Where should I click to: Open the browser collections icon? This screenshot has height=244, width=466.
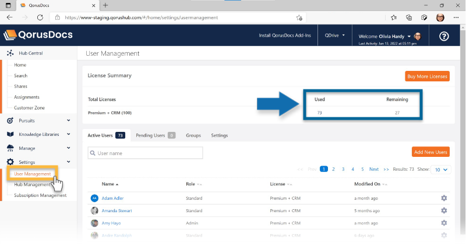(409, 17)
